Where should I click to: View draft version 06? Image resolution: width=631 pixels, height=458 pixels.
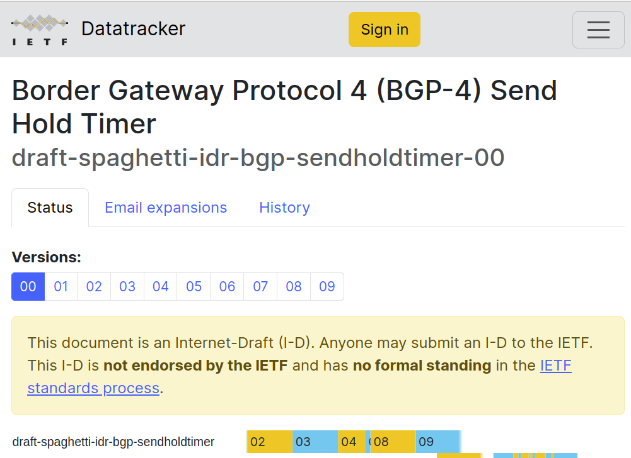(227, 287)
